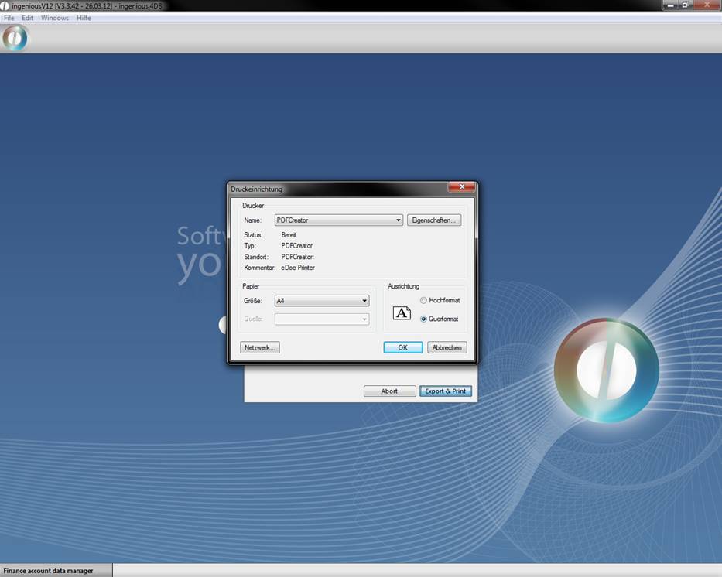Click the greyed-out Quelle dropdown

tap(322, 319)
